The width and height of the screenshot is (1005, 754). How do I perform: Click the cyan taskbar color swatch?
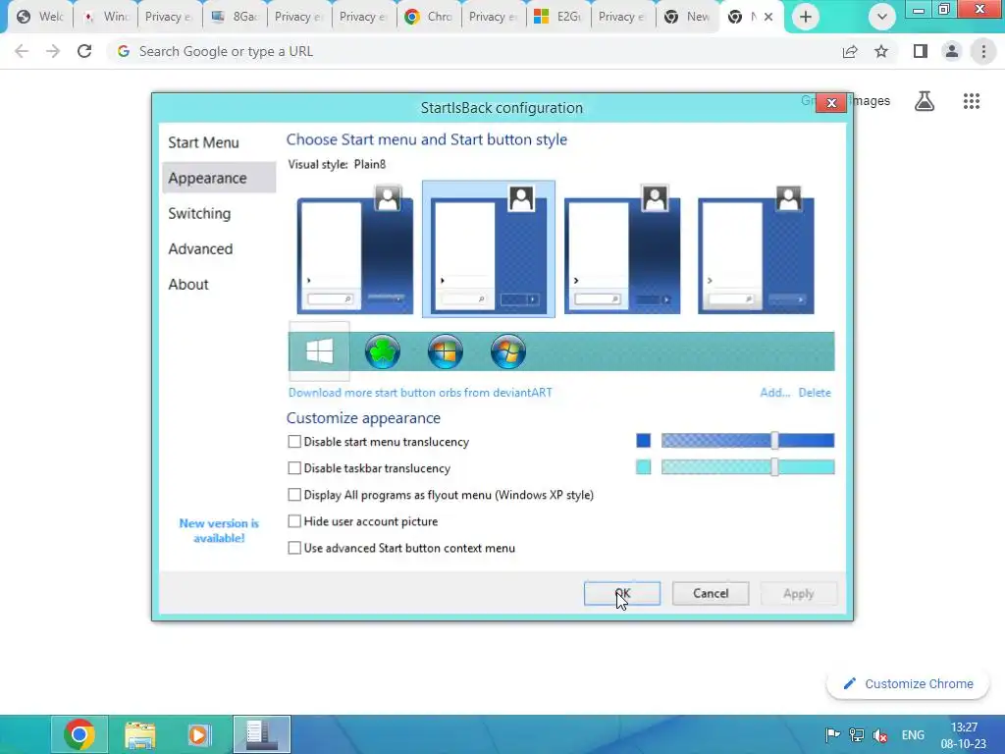pos(643,467)
